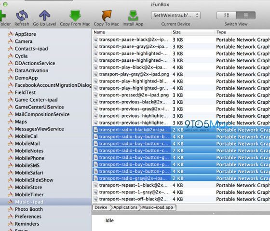Click the Game Center~ipad icon
This screenshot has height=231, width=270.
point(11,99)
